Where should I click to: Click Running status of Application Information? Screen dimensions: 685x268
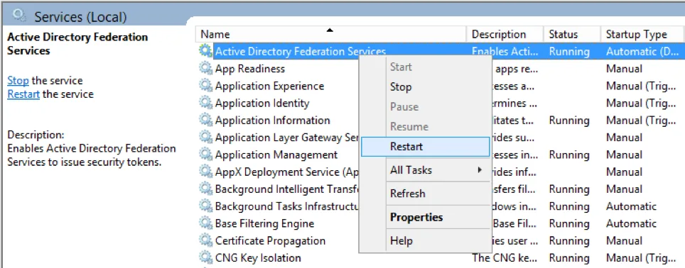coord(569,121)
